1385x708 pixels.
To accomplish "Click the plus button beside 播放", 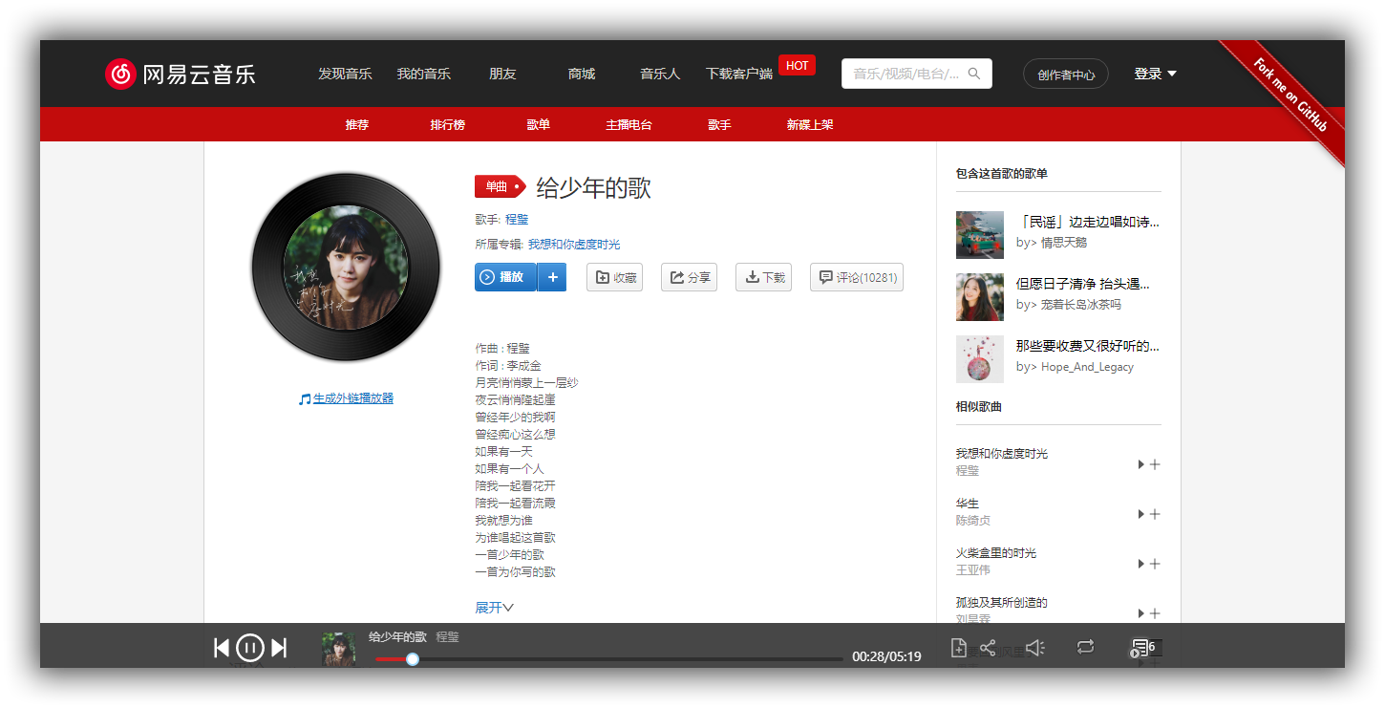I will [x=552, y=277].
